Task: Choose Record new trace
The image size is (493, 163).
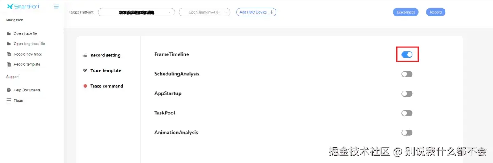Action: [x=28, y=54]
